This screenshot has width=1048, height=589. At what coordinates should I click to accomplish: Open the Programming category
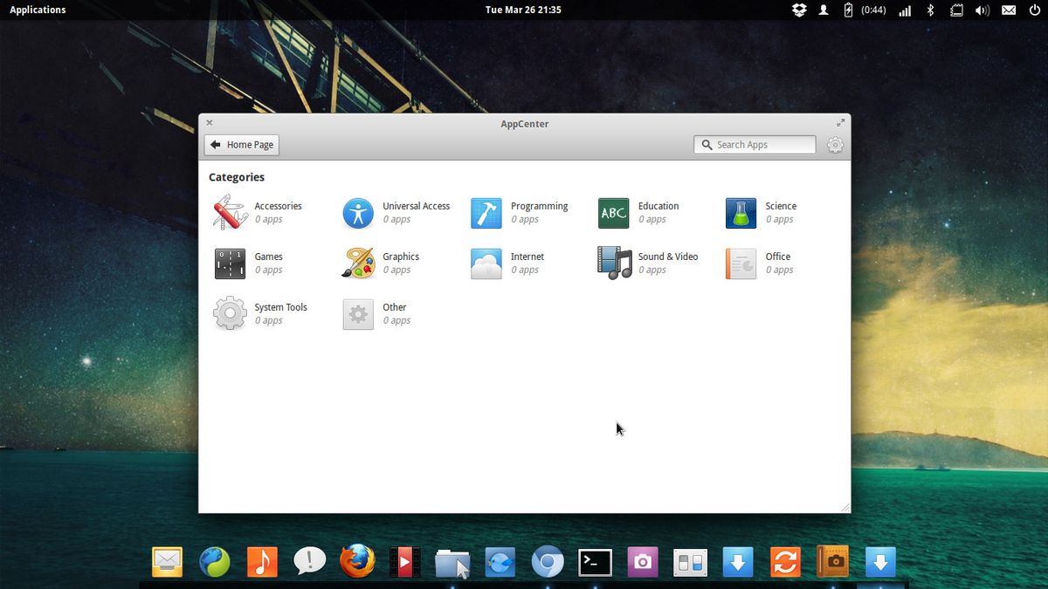pyautogui.click(x=521, y=212)
